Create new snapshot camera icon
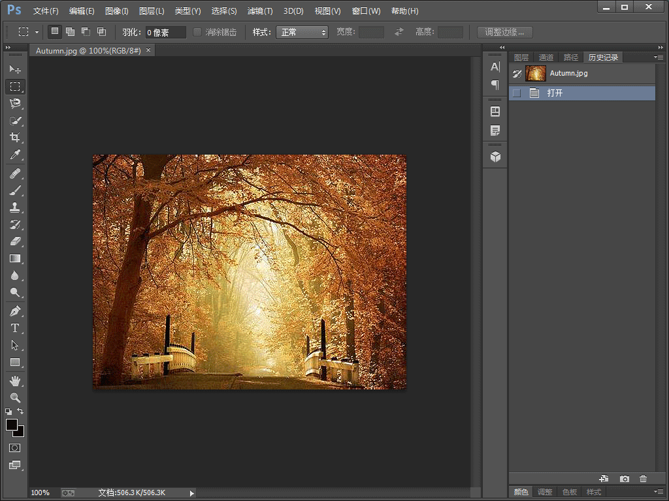Viewport: 669px width, 501px height. (624, 478)
